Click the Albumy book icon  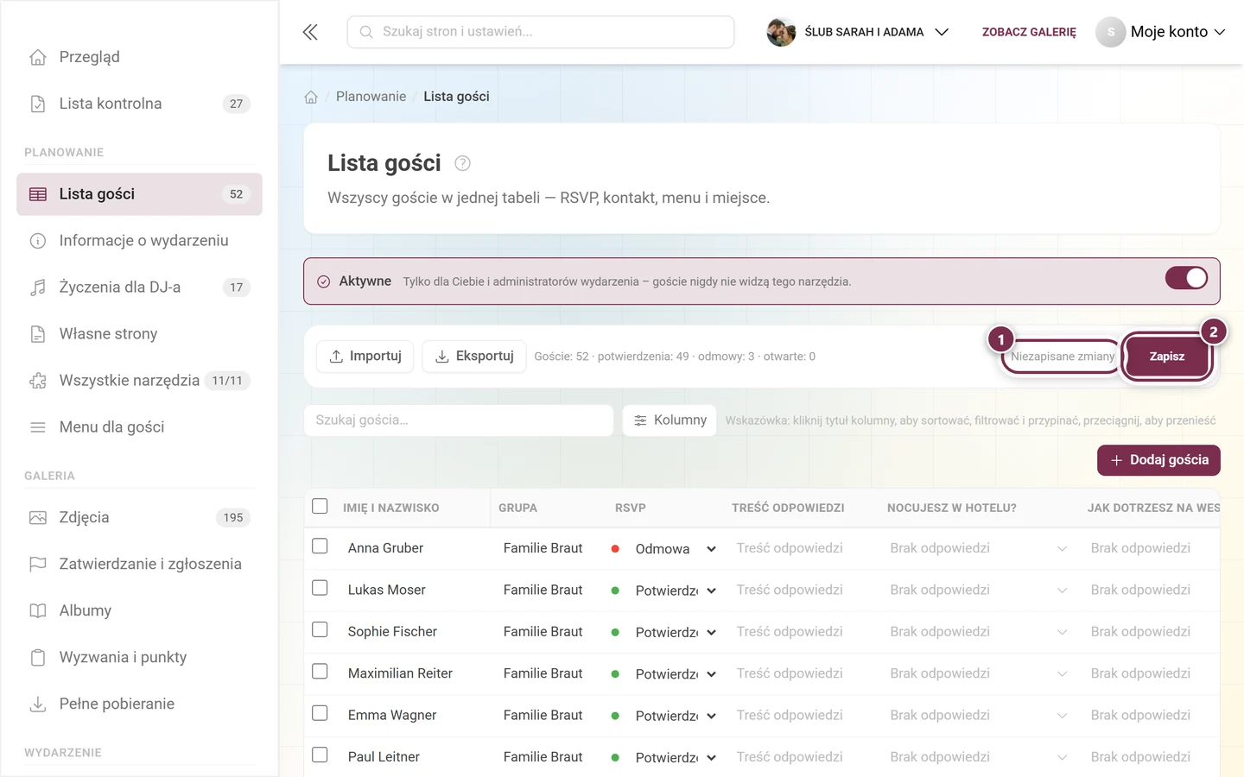click(x=38, y=611)
